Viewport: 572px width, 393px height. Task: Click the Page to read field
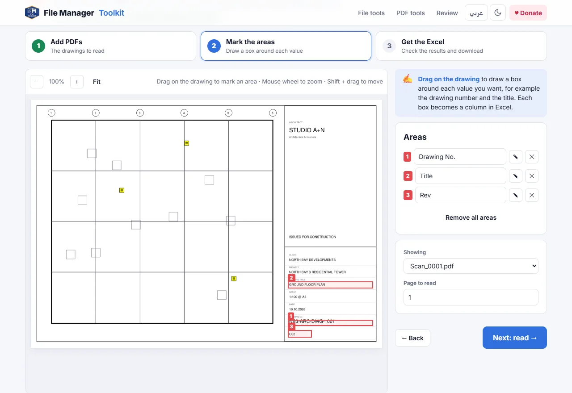[x=471, y=297]
